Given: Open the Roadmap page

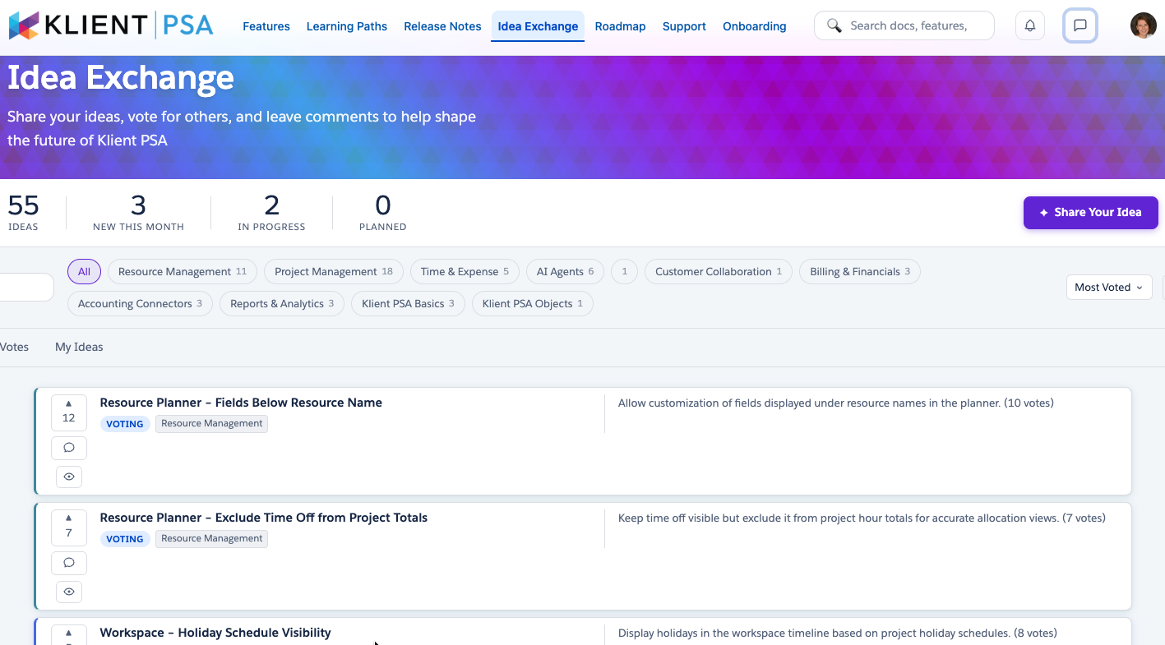Looking at the screenshot, I should click(621, 26).
